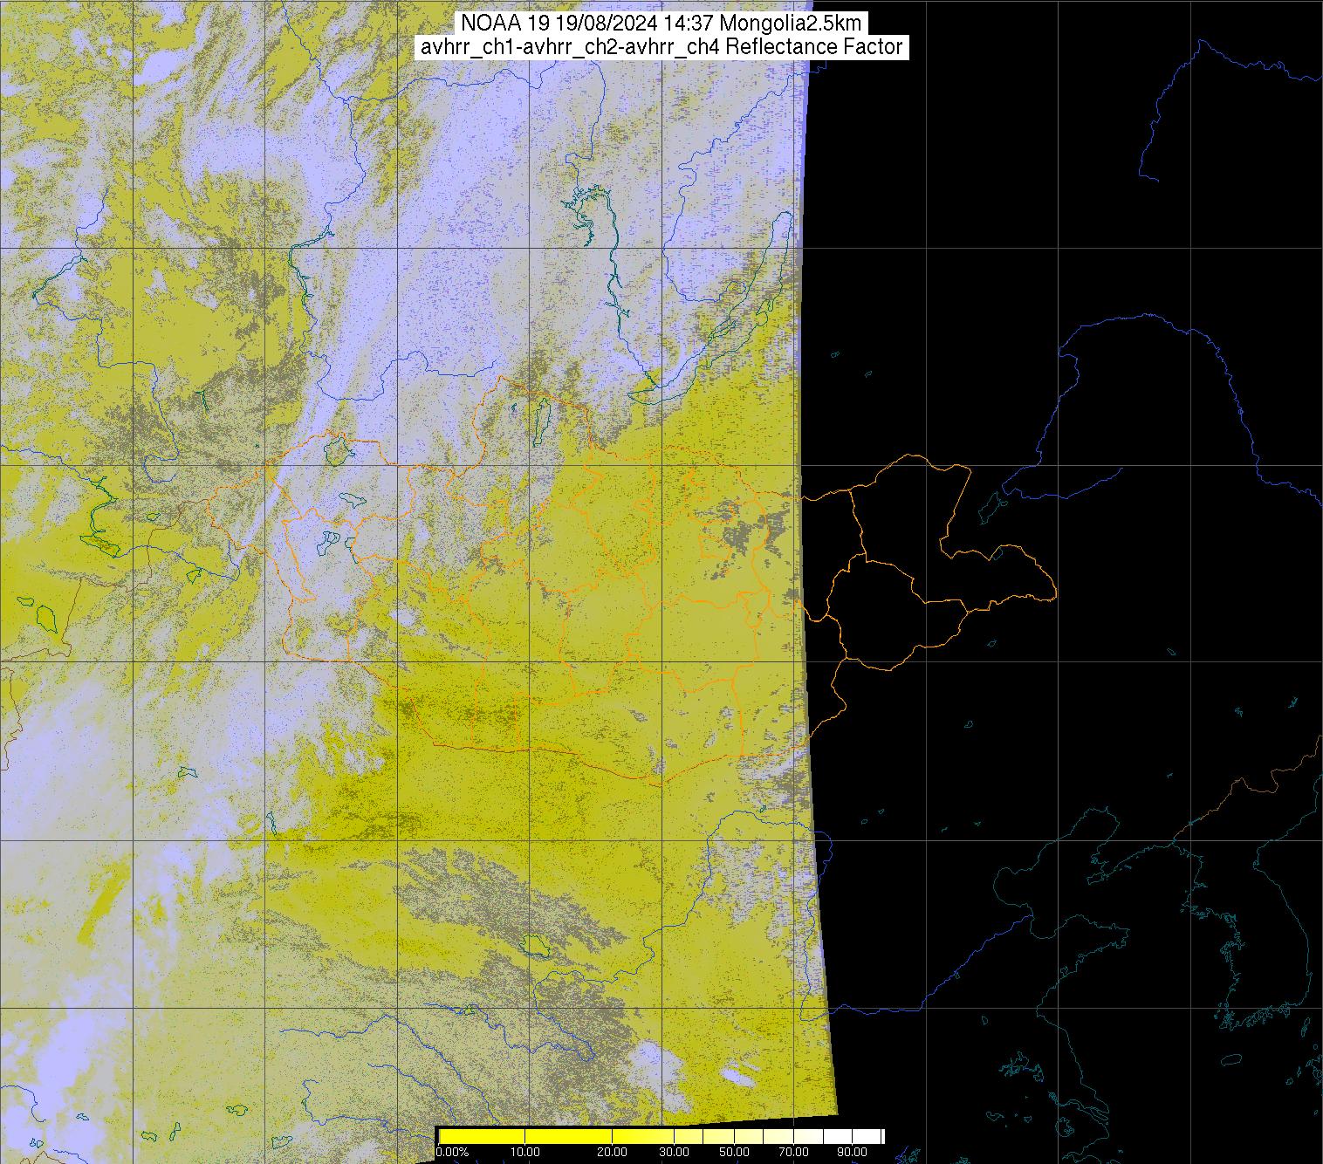The height and width of the screenshot is (1164, 1323).
Task: Click the 10.00 label on color scale
Action: point(524,1153)
